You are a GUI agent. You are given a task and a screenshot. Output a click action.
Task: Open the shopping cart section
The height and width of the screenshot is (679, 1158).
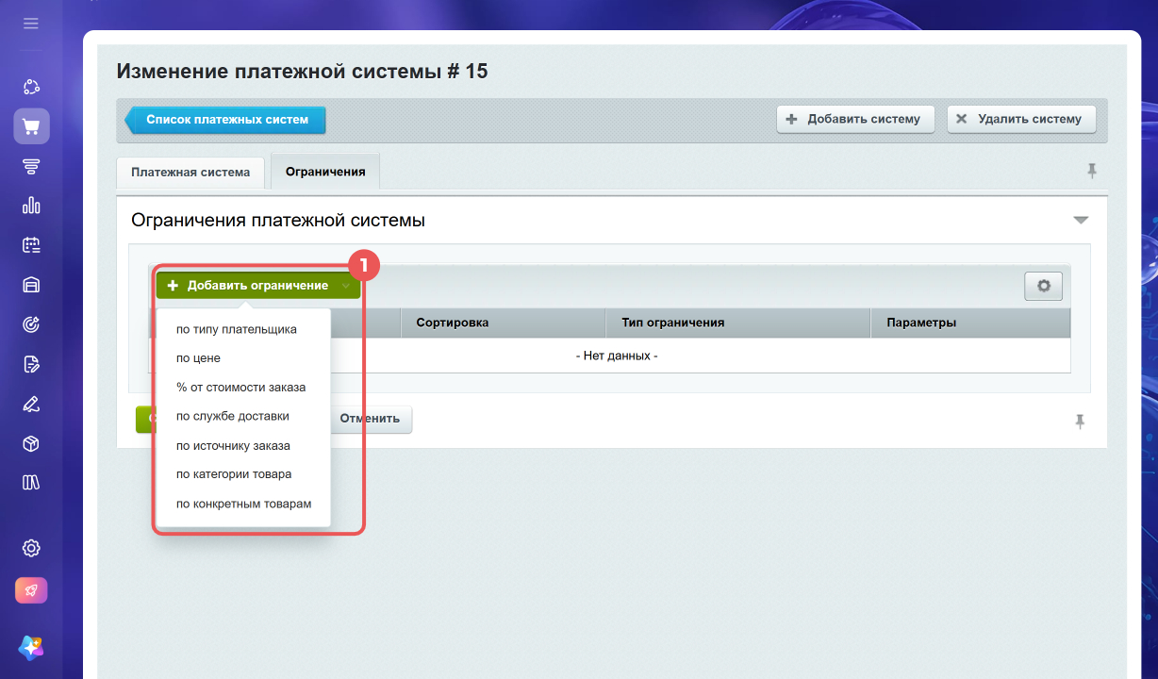[x=31, y=126]
